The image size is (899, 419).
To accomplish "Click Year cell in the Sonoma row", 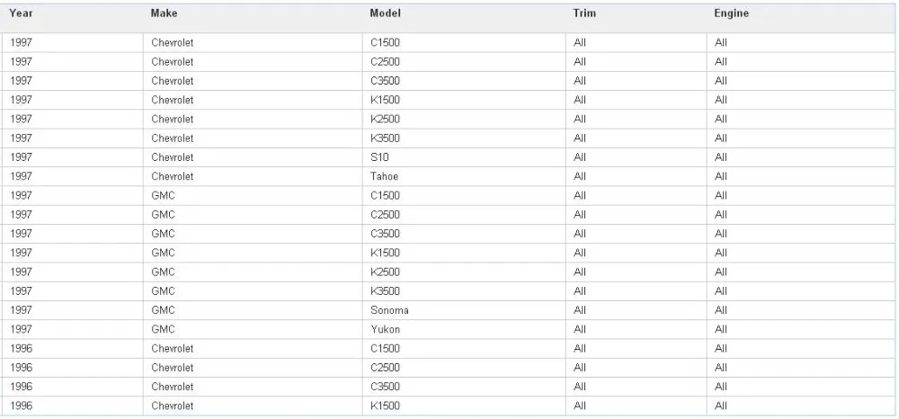I will [x=21, y=310].
